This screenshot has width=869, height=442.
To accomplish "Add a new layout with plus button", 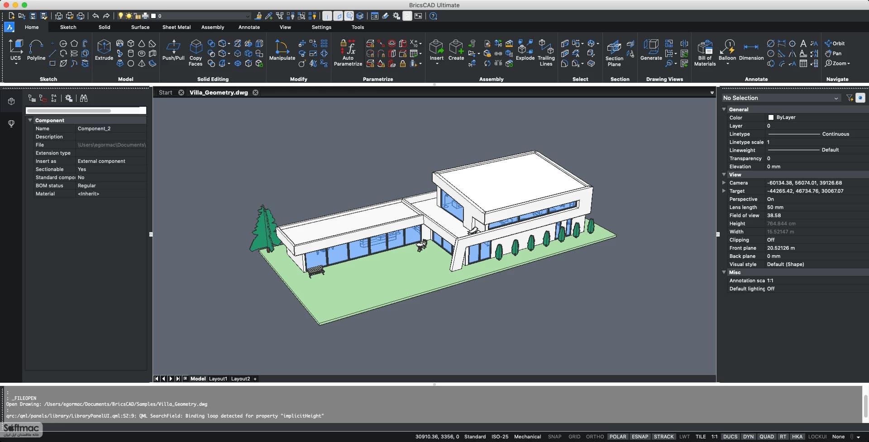I will [255, 379].
